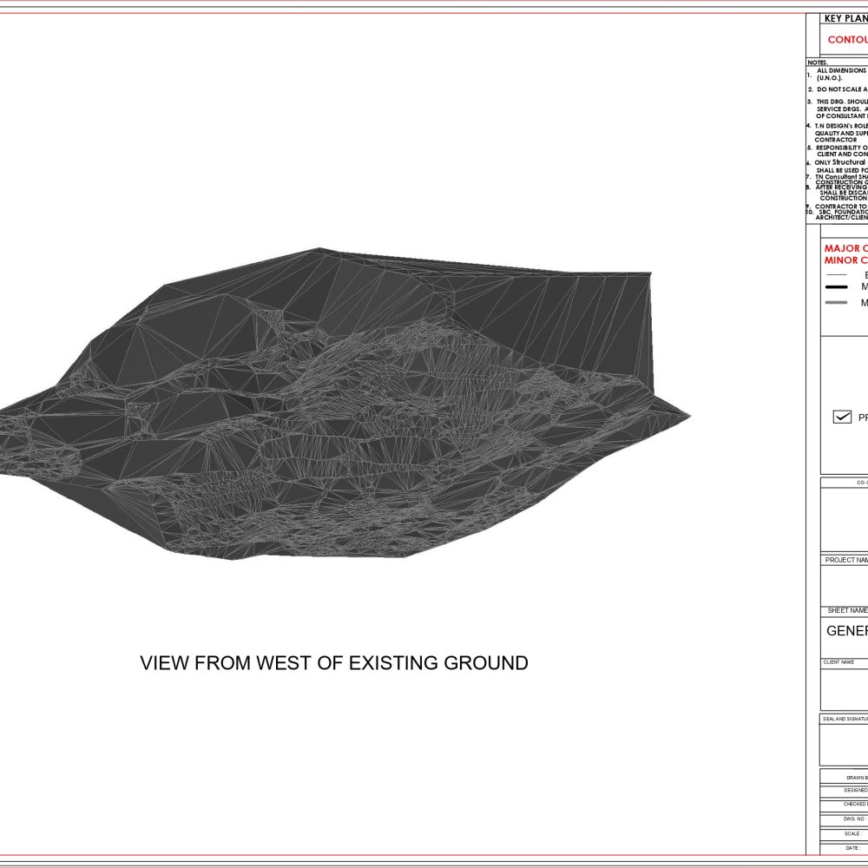
Task: Click the KEY PLAN header
Action: click(x=844, y=18)
